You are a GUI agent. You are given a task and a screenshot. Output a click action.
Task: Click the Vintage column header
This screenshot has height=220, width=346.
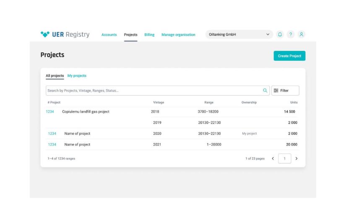tap(159, 102)
